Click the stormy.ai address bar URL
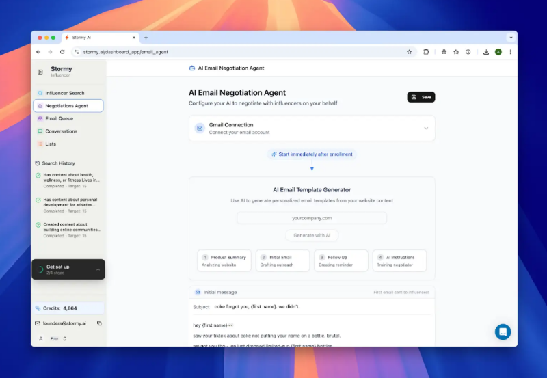The image size is (547, 378). tap(126, 52)
